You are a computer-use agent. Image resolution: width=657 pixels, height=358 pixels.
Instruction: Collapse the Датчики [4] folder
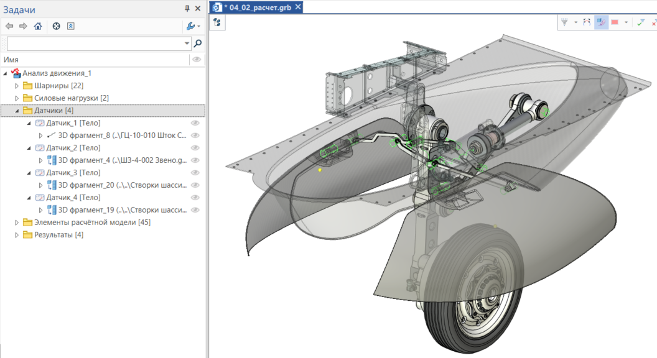[x=17, y=111]
